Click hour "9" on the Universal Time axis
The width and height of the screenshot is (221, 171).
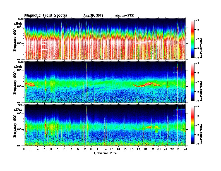click(x=85, y=149)
